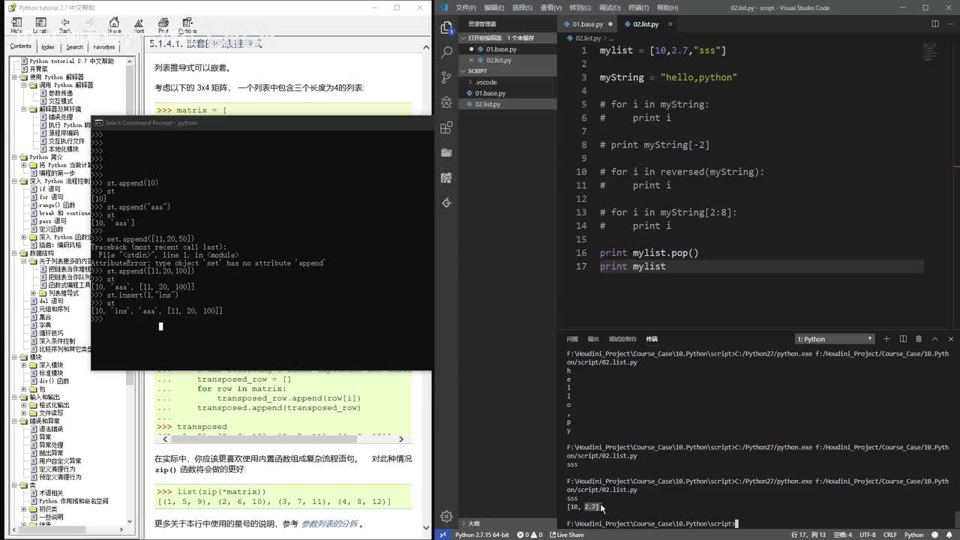This screenshot has height=540, width=960.
Task: Open the 'for 语句' help topic
Action: coord(52,197)
